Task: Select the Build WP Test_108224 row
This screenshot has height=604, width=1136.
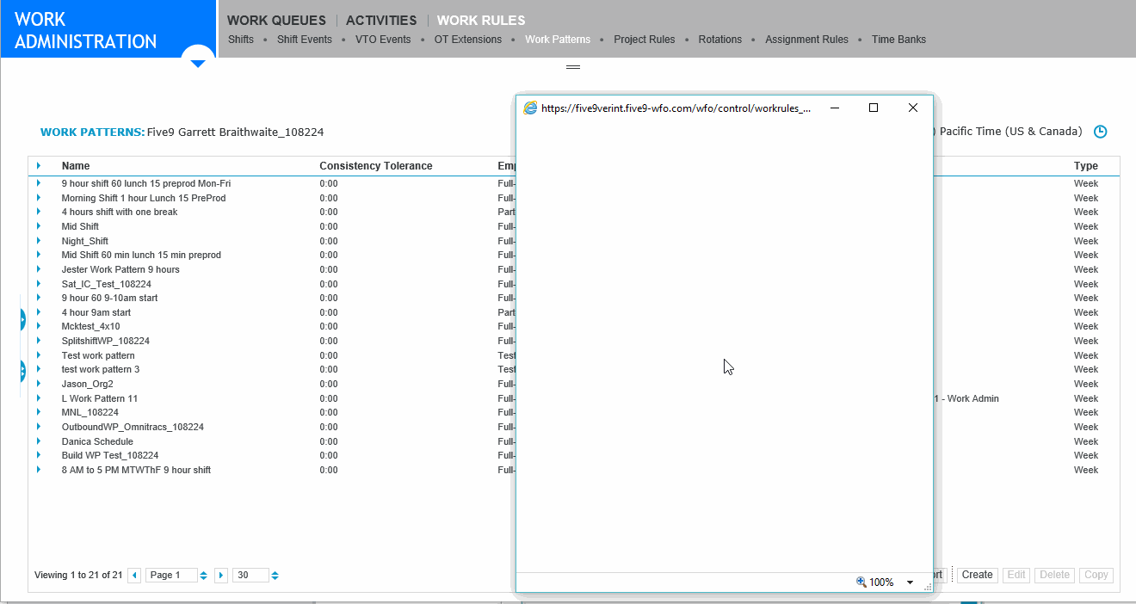Action: coord(110,455)
